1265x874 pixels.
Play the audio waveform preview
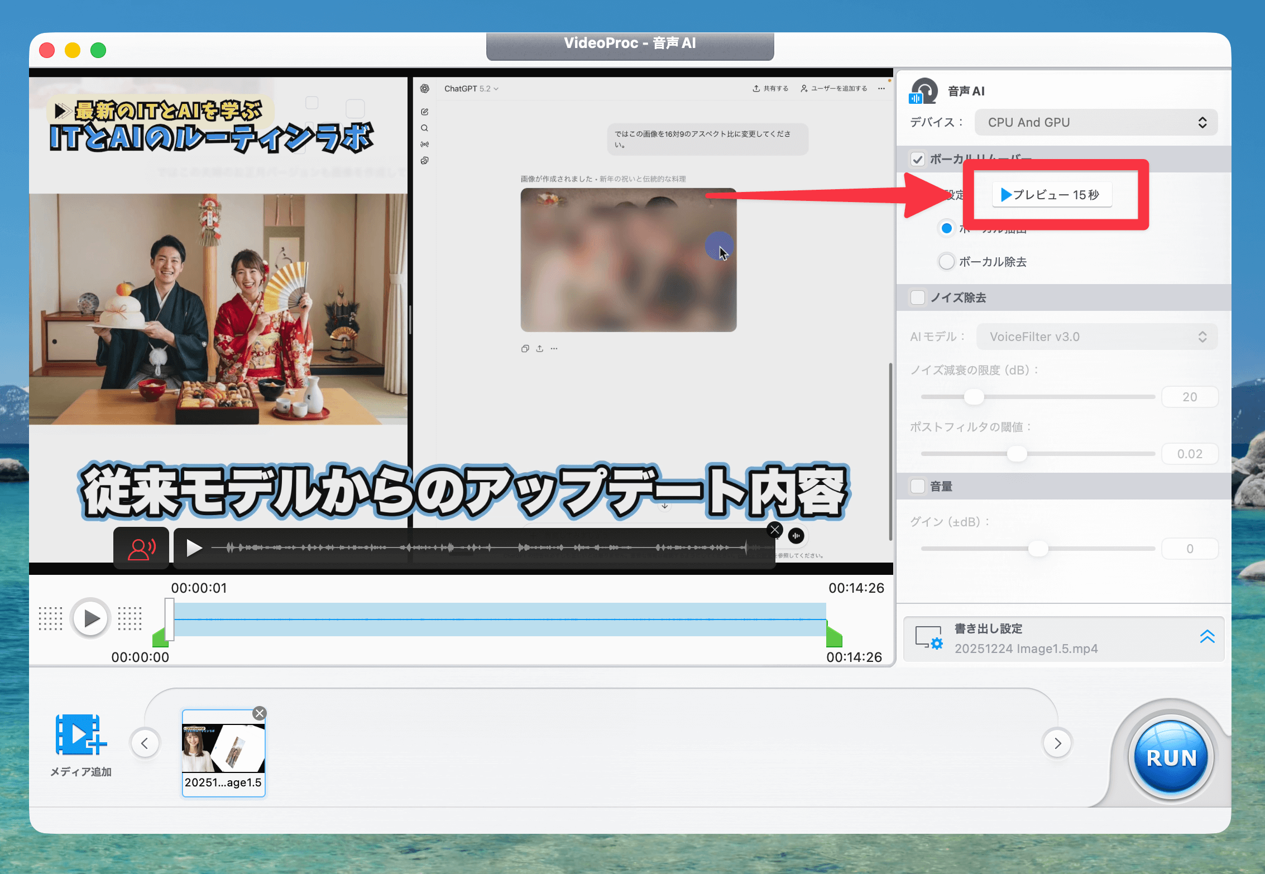click(194, 548)
